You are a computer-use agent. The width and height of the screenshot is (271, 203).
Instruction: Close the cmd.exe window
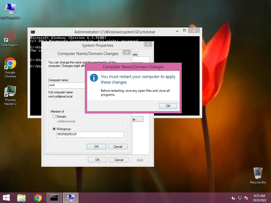click(x=194, y=31)
